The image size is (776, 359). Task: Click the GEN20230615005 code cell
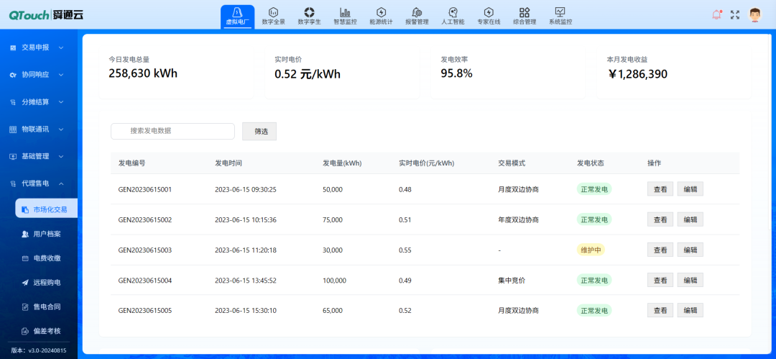tap(145, 310)
